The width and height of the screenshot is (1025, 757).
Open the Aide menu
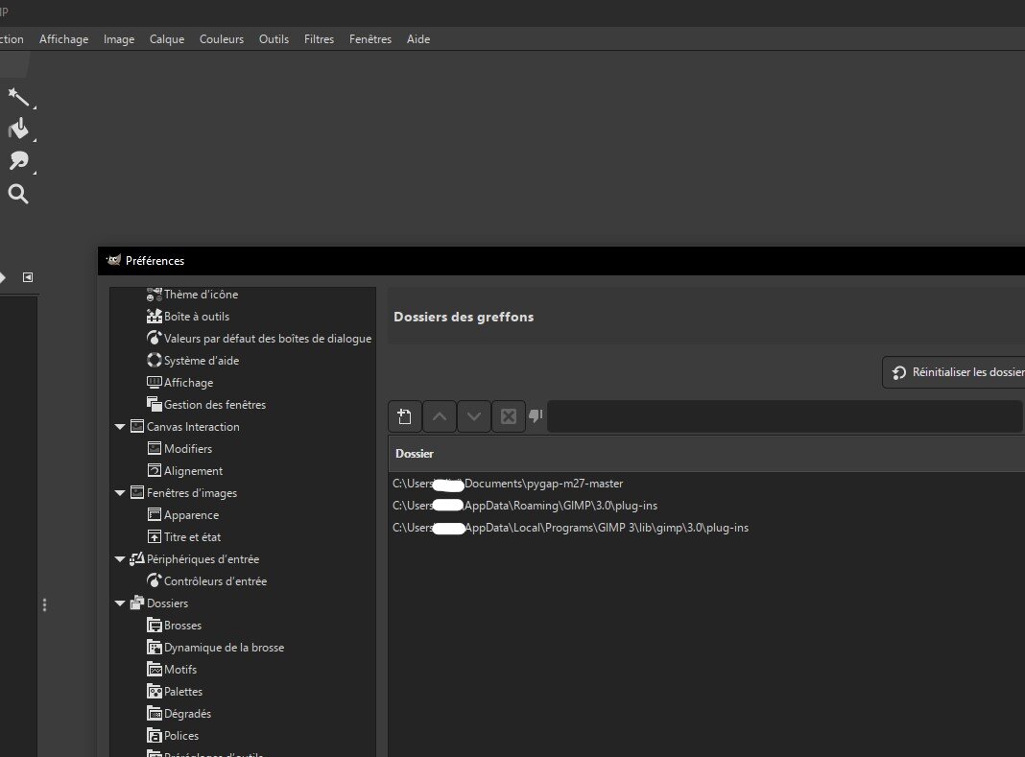[418, 39]
